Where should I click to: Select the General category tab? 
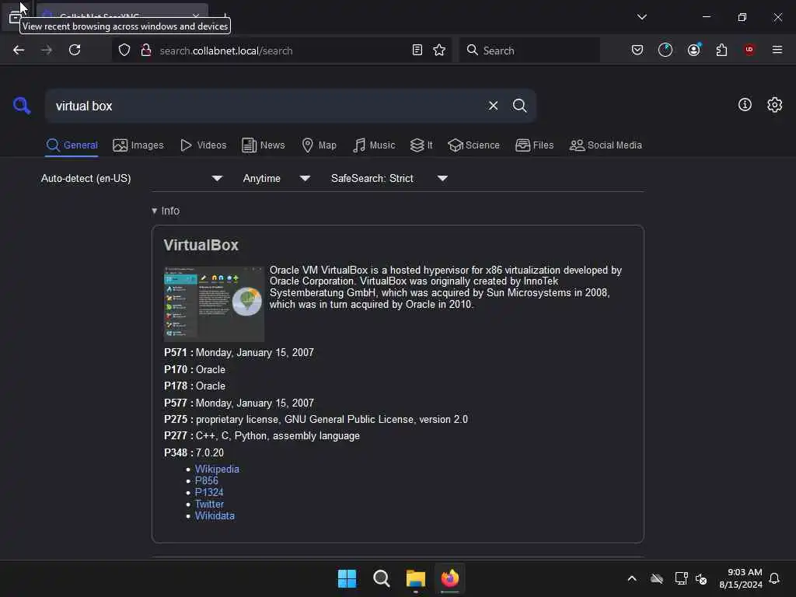pyautogui.click(x=72, y=145)
